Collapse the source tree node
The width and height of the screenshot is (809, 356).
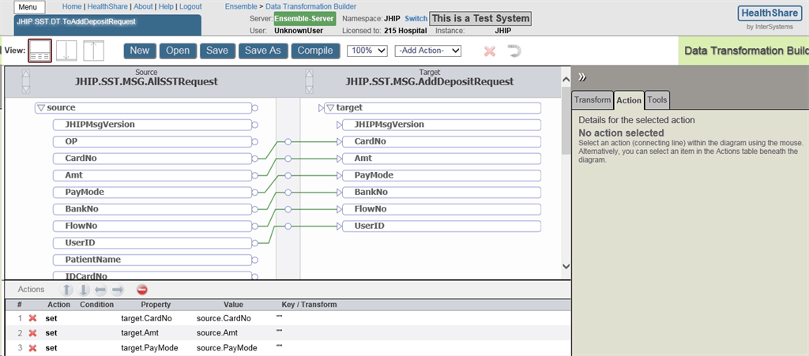40,107
